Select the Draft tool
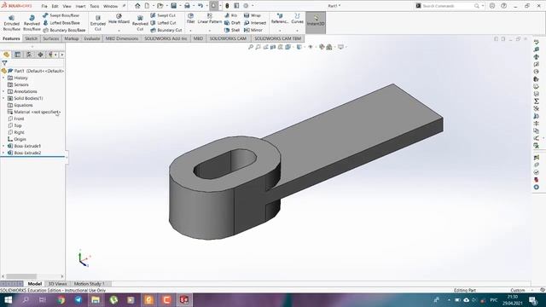Viewport: 546px width, 307px height. 232,23
